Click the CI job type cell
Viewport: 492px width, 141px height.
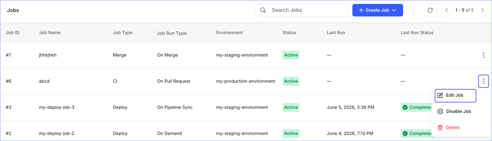coord(115,81)
